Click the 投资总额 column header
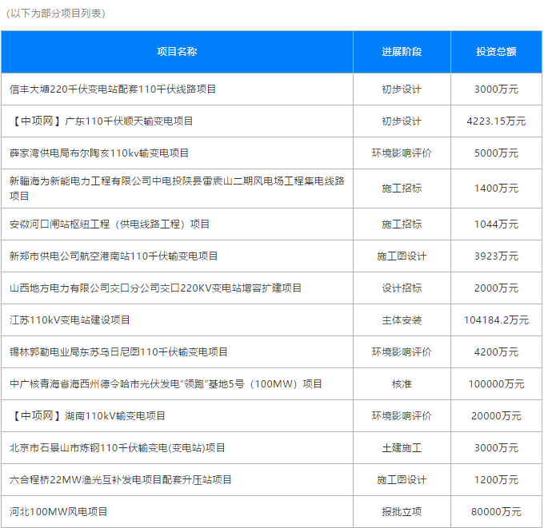 pos(496,52)
